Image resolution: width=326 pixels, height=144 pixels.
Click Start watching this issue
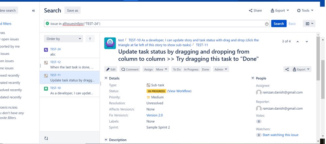(x=280, y=135)
